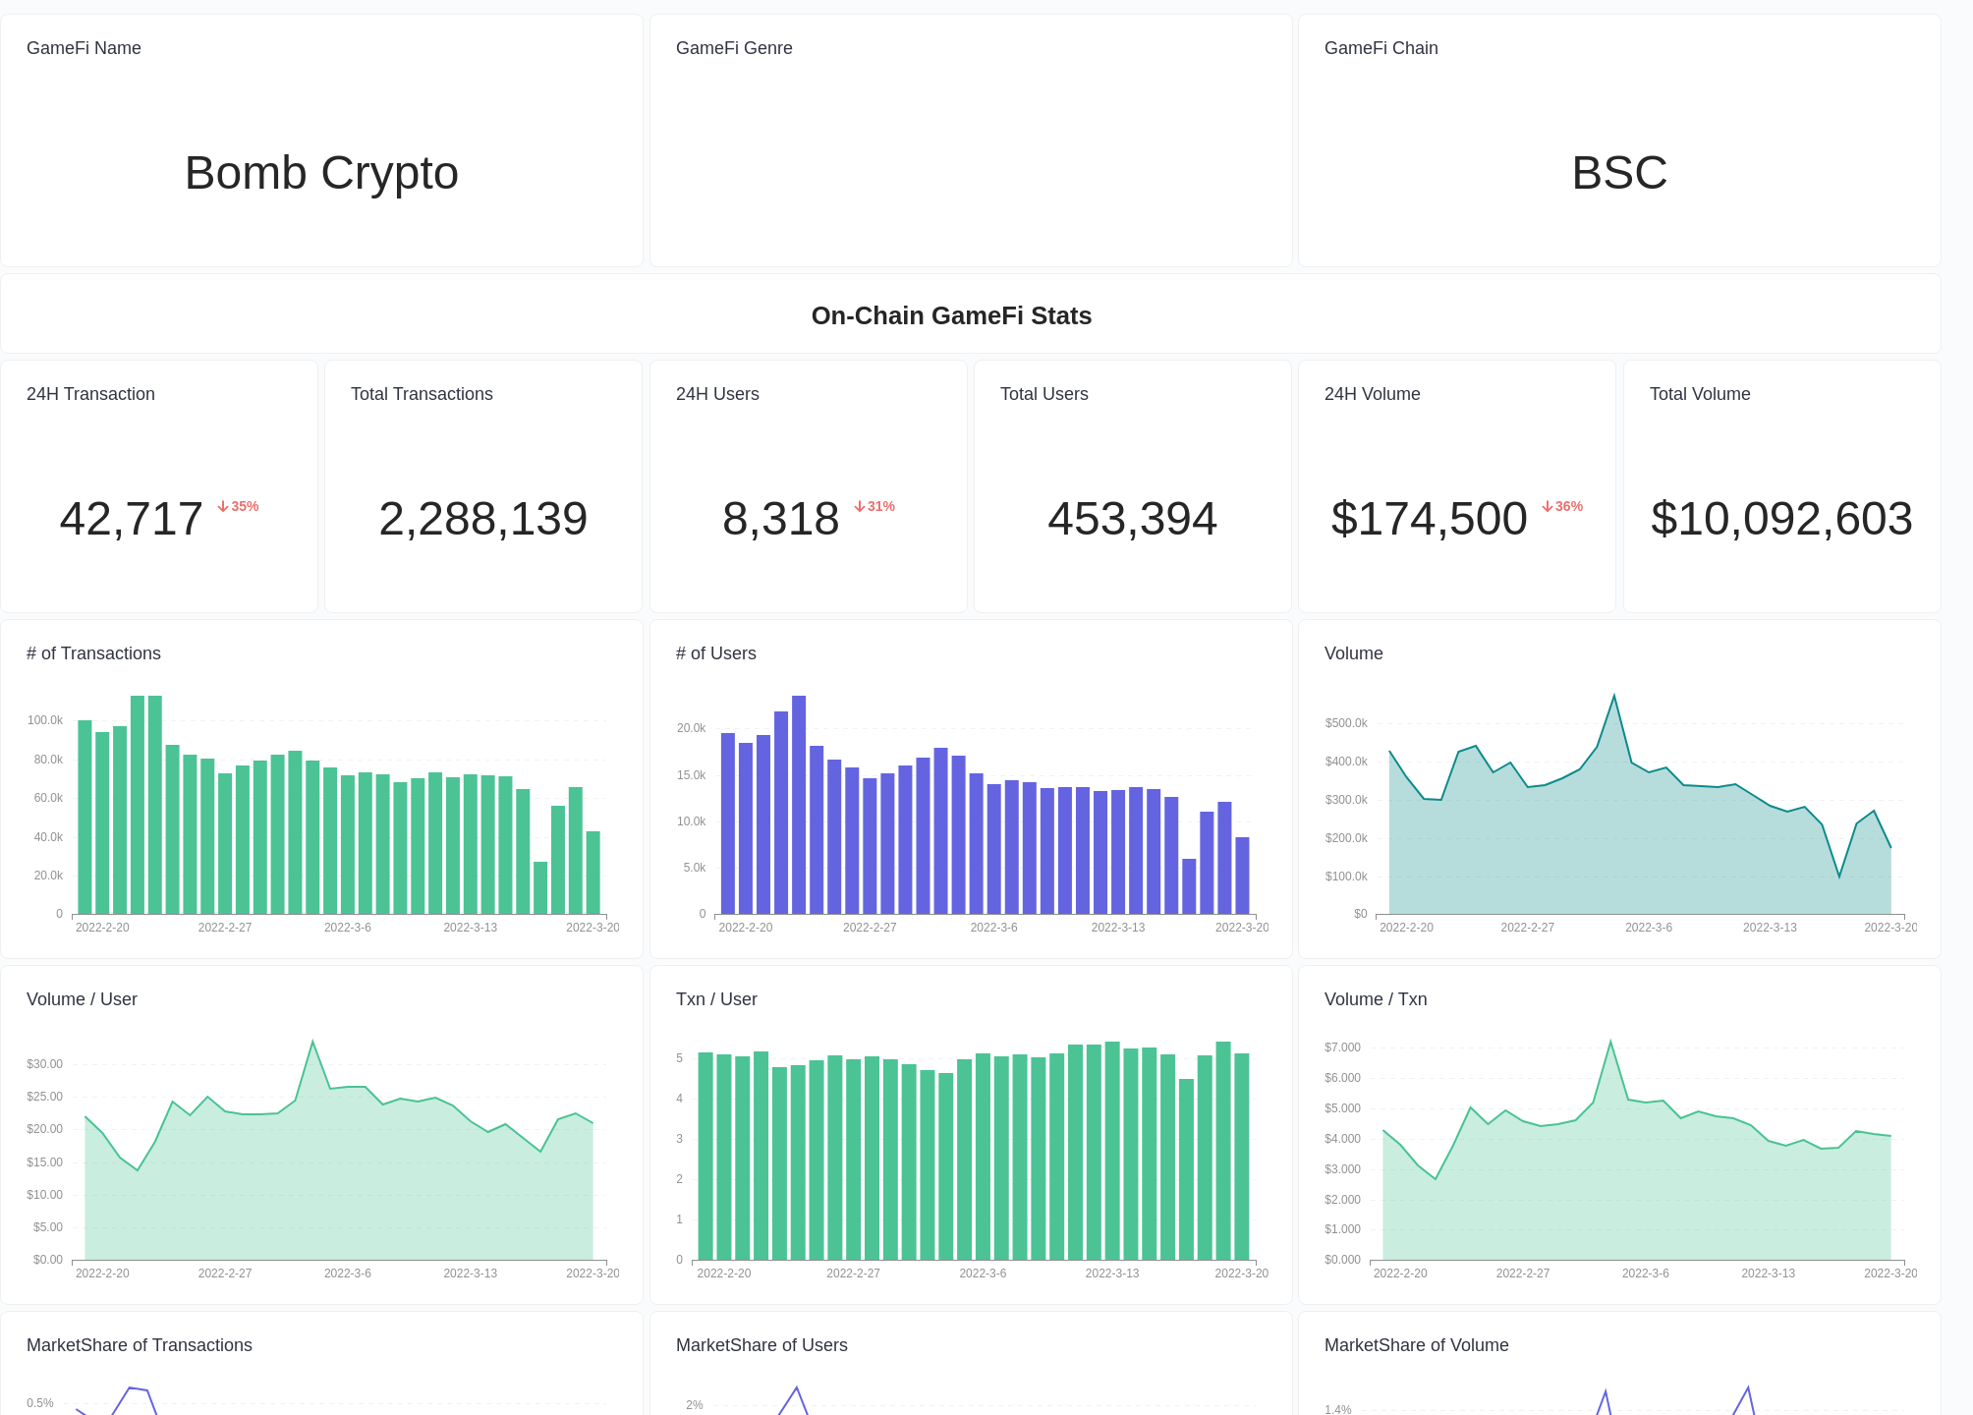
Task: Click the GameFi Name card title
Action: click(x=84, y=48)
